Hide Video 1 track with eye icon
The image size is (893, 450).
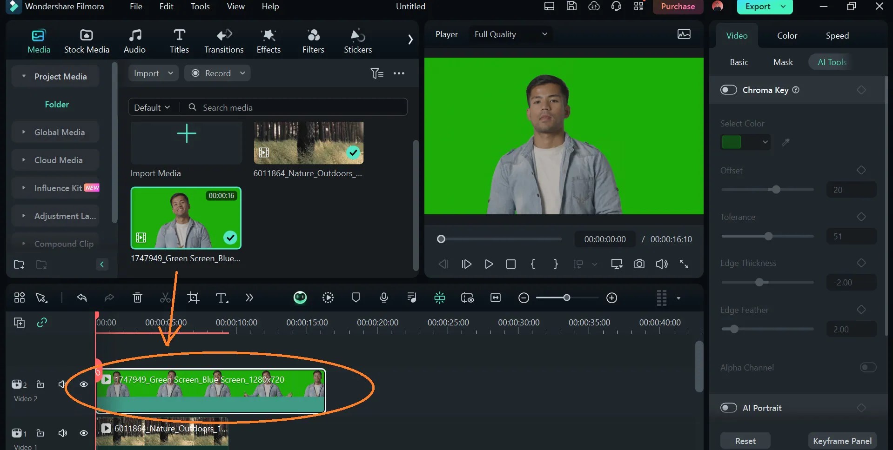[x=84, y=433]
